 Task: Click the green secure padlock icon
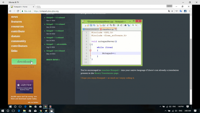click(22, 11)
